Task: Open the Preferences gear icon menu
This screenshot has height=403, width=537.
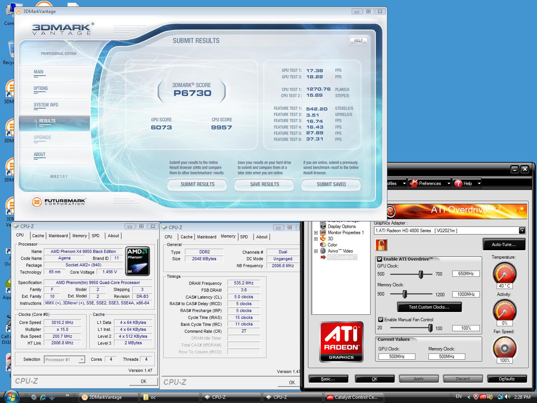Action: click(x=413, y=183)
